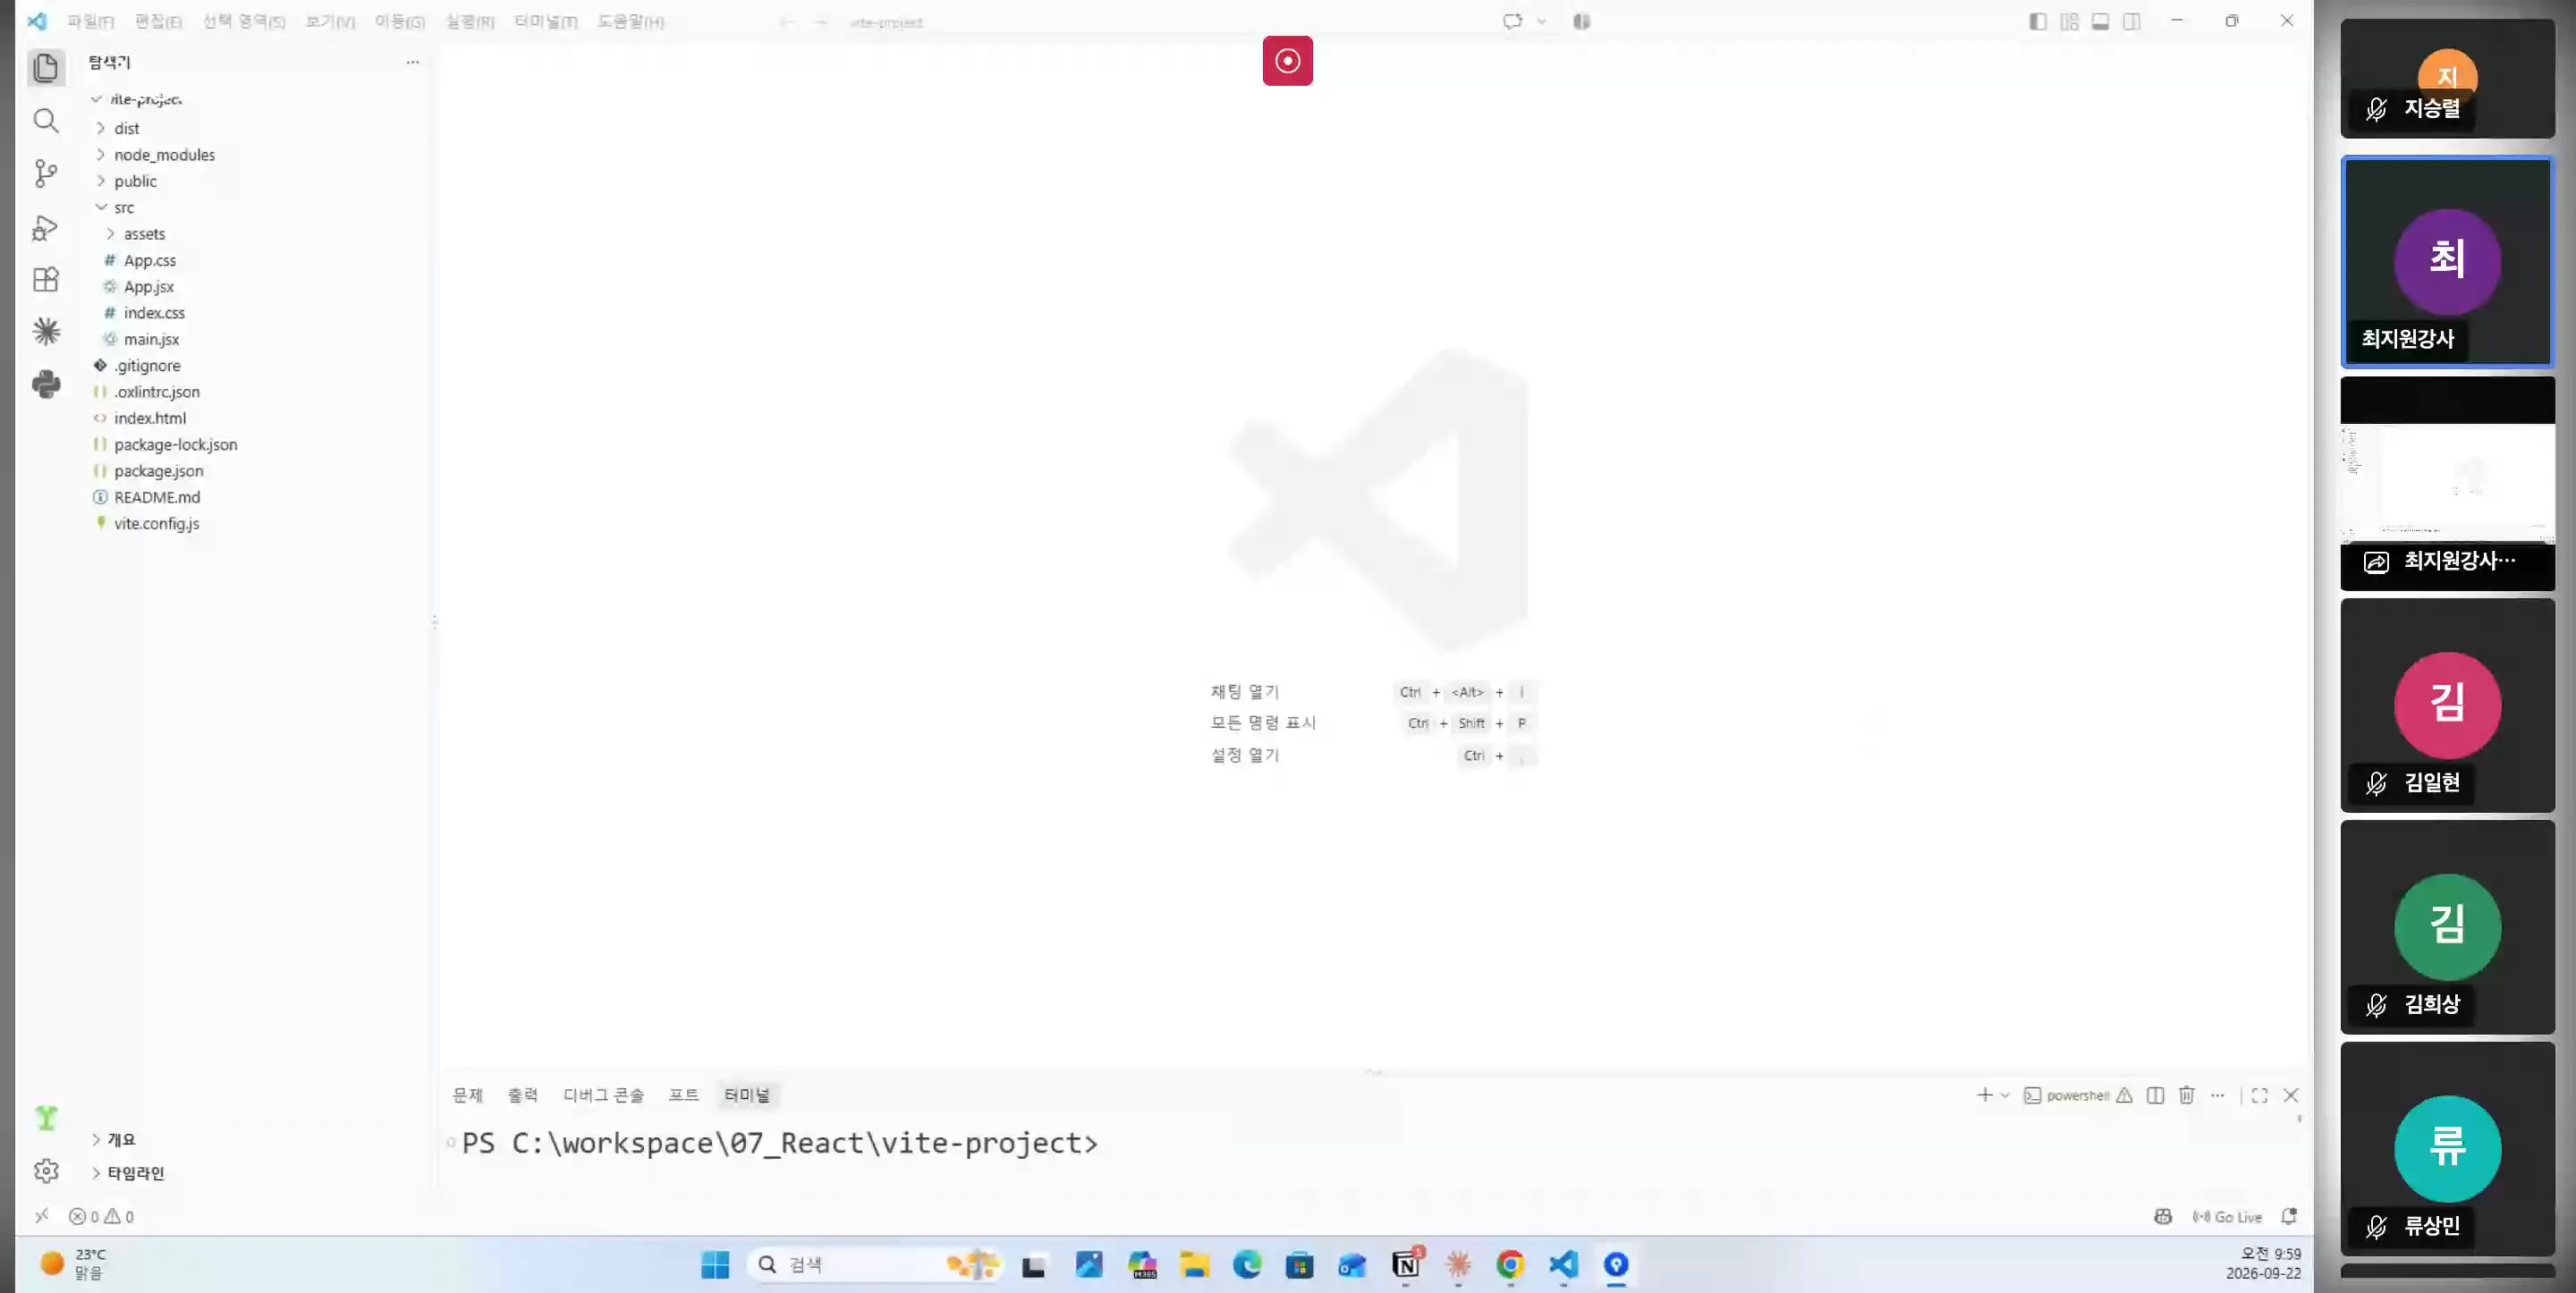Open the Extensions view

[46, 279]
